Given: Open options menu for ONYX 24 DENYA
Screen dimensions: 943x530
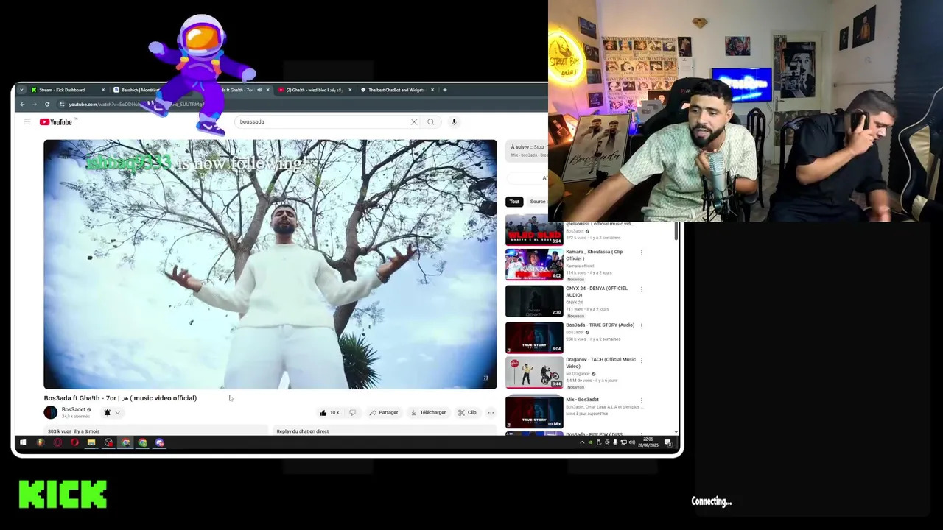Looking at the screenshot, I should 641,289.
